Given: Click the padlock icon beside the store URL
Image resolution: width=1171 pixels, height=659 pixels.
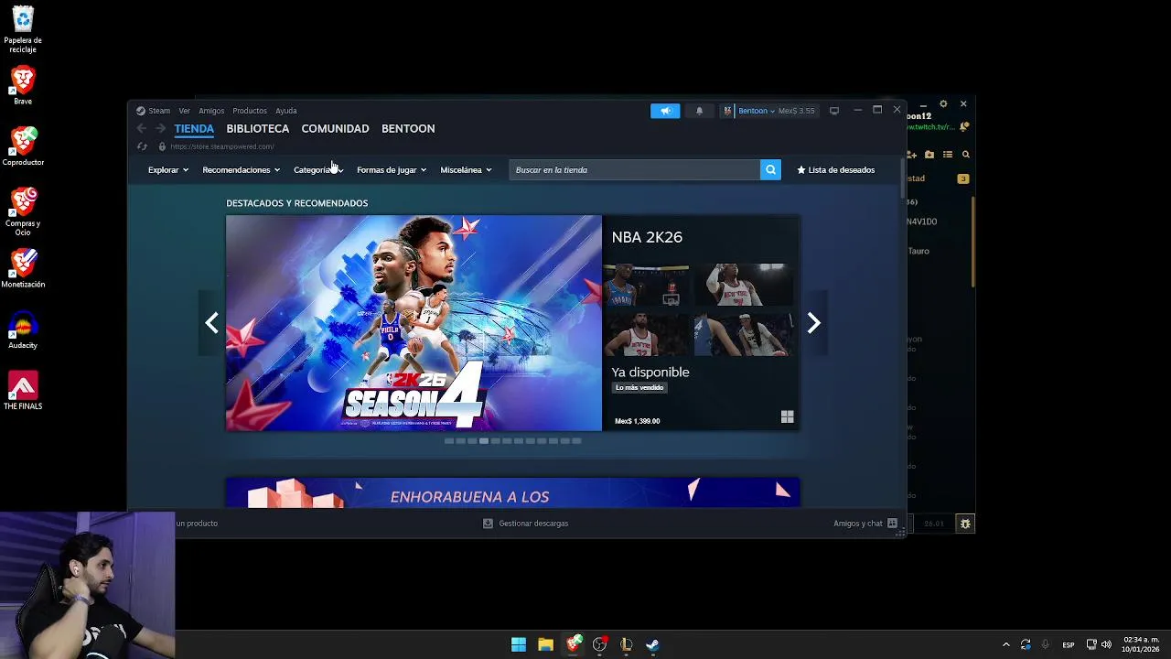Looking at the screenshot, I should 162,146.
